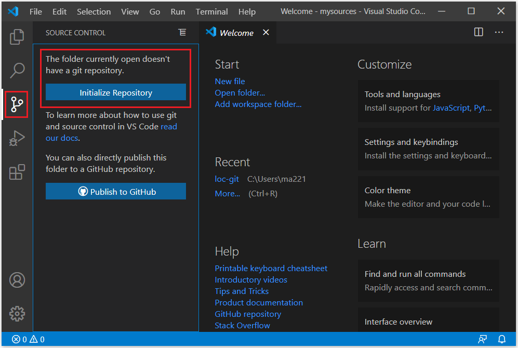Click the Tools and languages card title
The height and width of the screenshot is (348, 518).
402,95
